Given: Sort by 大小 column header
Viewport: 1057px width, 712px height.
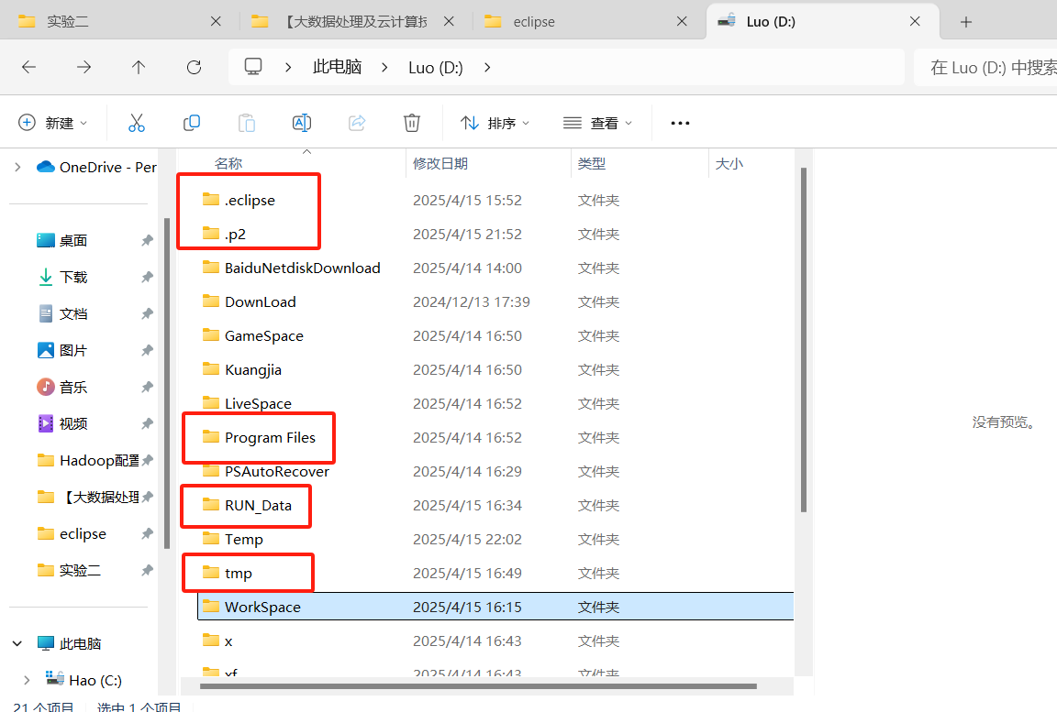Looking at the screenshot, I should [729, 163].
